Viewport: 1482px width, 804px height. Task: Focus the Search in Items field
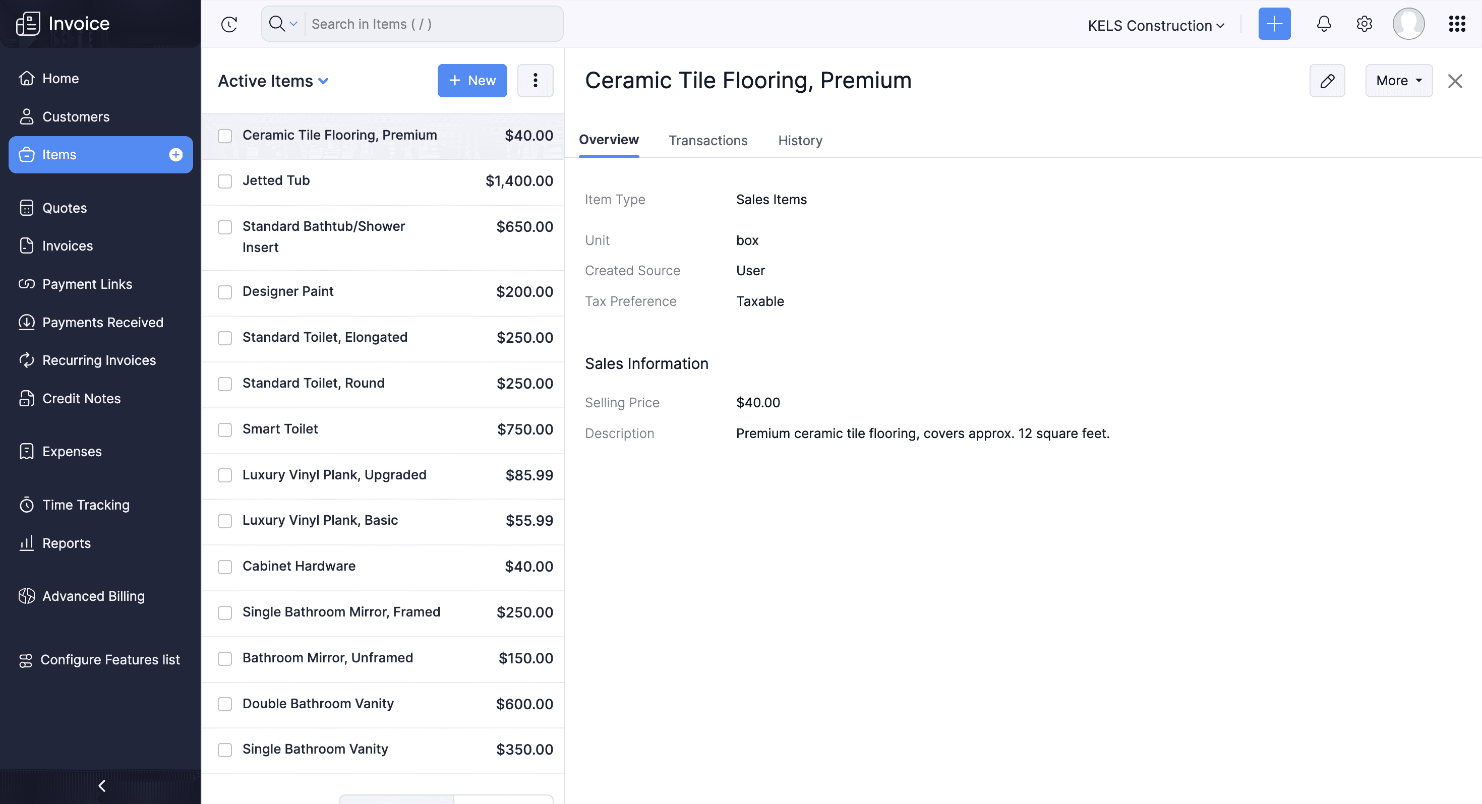click(x=434, y=24)
